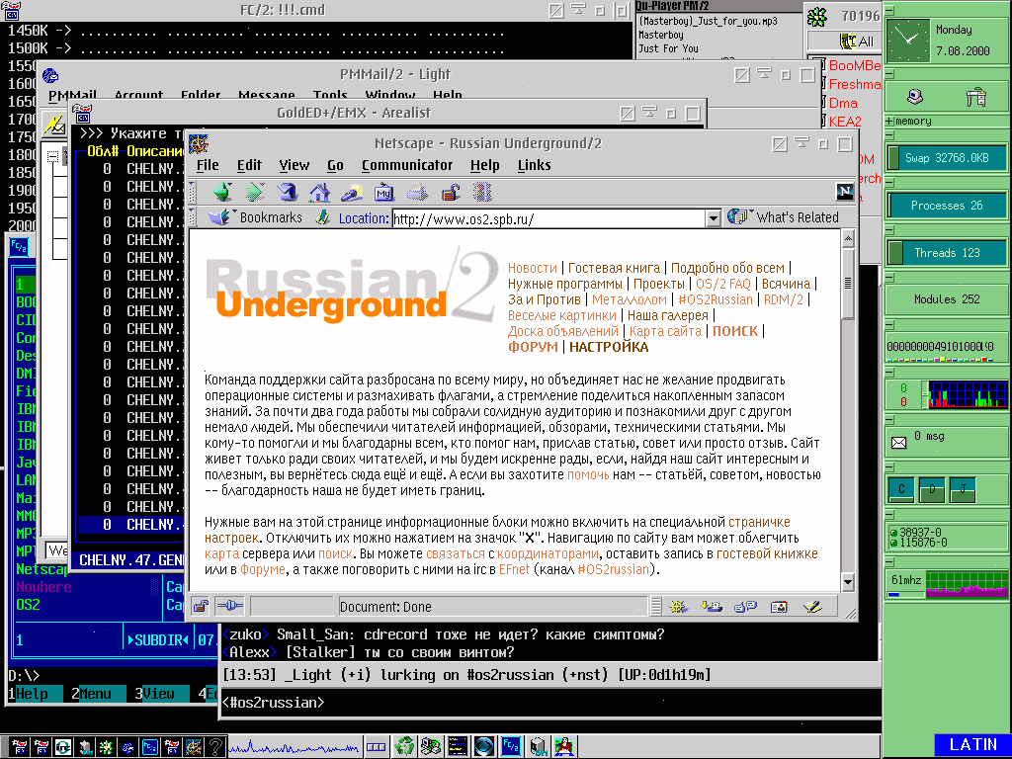
Task: Click the Netscape N logo
Action: click(x=844, y=191)
